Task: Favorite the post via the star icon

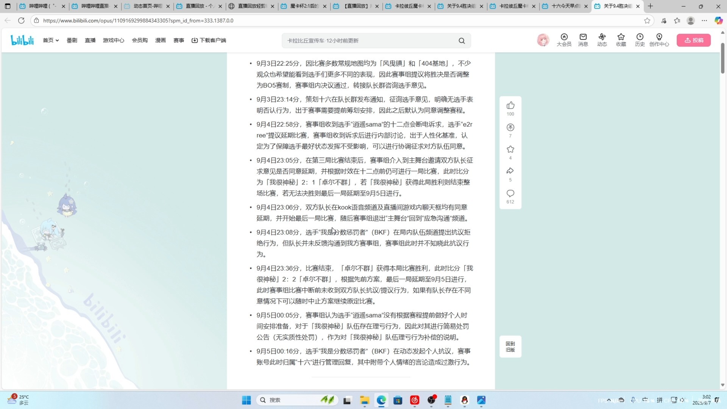Action: (x=510, y=149)
